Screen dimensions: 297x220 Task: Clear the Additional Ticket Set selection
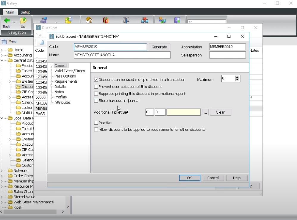coord(221,112)
